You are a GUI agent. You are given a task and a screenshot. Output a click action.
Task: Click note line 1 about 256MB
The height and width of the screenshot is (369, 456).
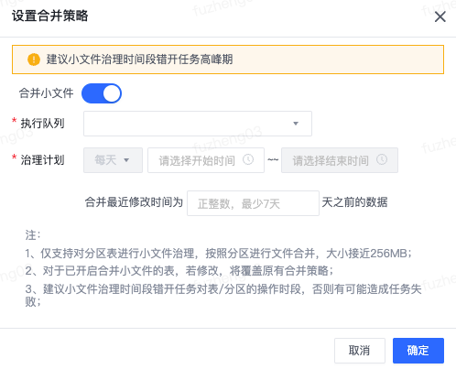[x=218, y=253]
